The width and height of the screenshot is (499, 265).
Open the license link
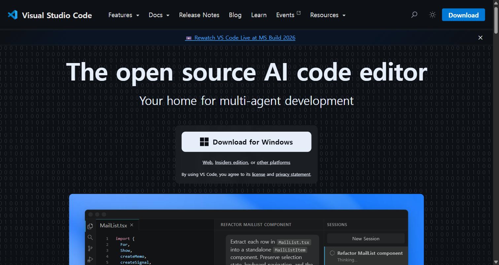[x=258, y=174]
